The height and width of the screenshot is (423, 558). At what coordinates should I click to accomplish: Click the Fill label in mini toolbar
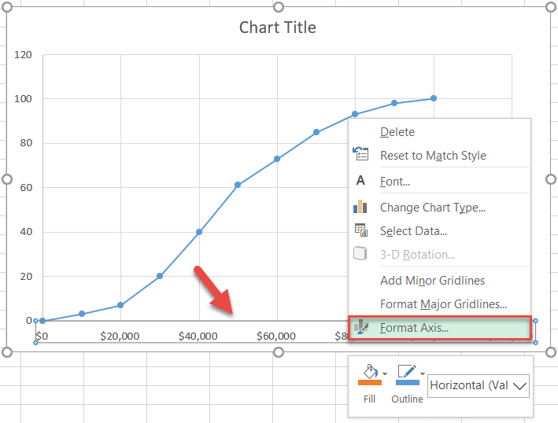tap(369, 399)
